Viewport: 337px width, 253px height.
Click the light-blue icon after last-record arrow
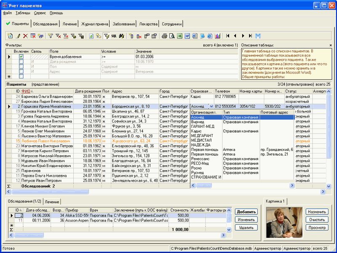258,36
